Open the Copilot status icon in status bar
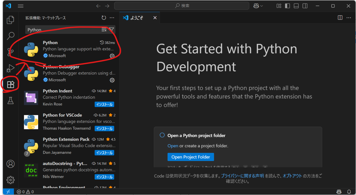This screenshot has height=195, width=356. click(x=339, y=192)
